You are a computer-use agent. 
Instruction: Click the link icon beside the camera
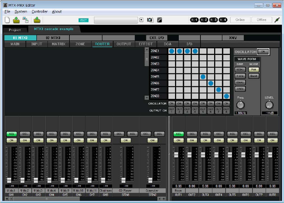click(x=159, y=20)
